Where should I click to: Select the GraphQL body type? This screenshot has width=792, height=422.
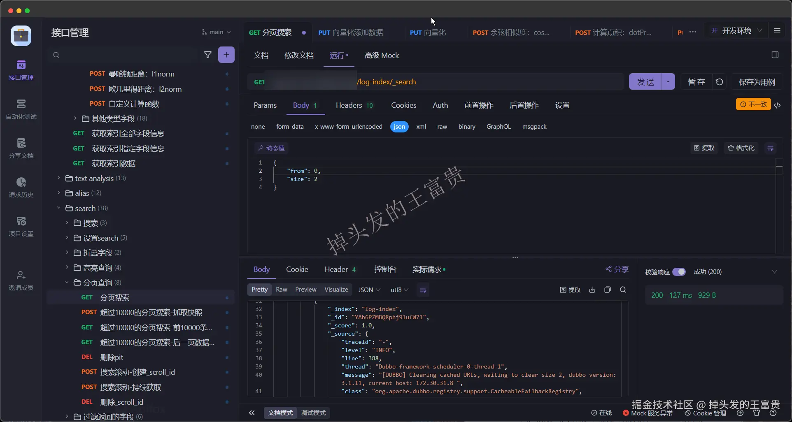(498, 127)
